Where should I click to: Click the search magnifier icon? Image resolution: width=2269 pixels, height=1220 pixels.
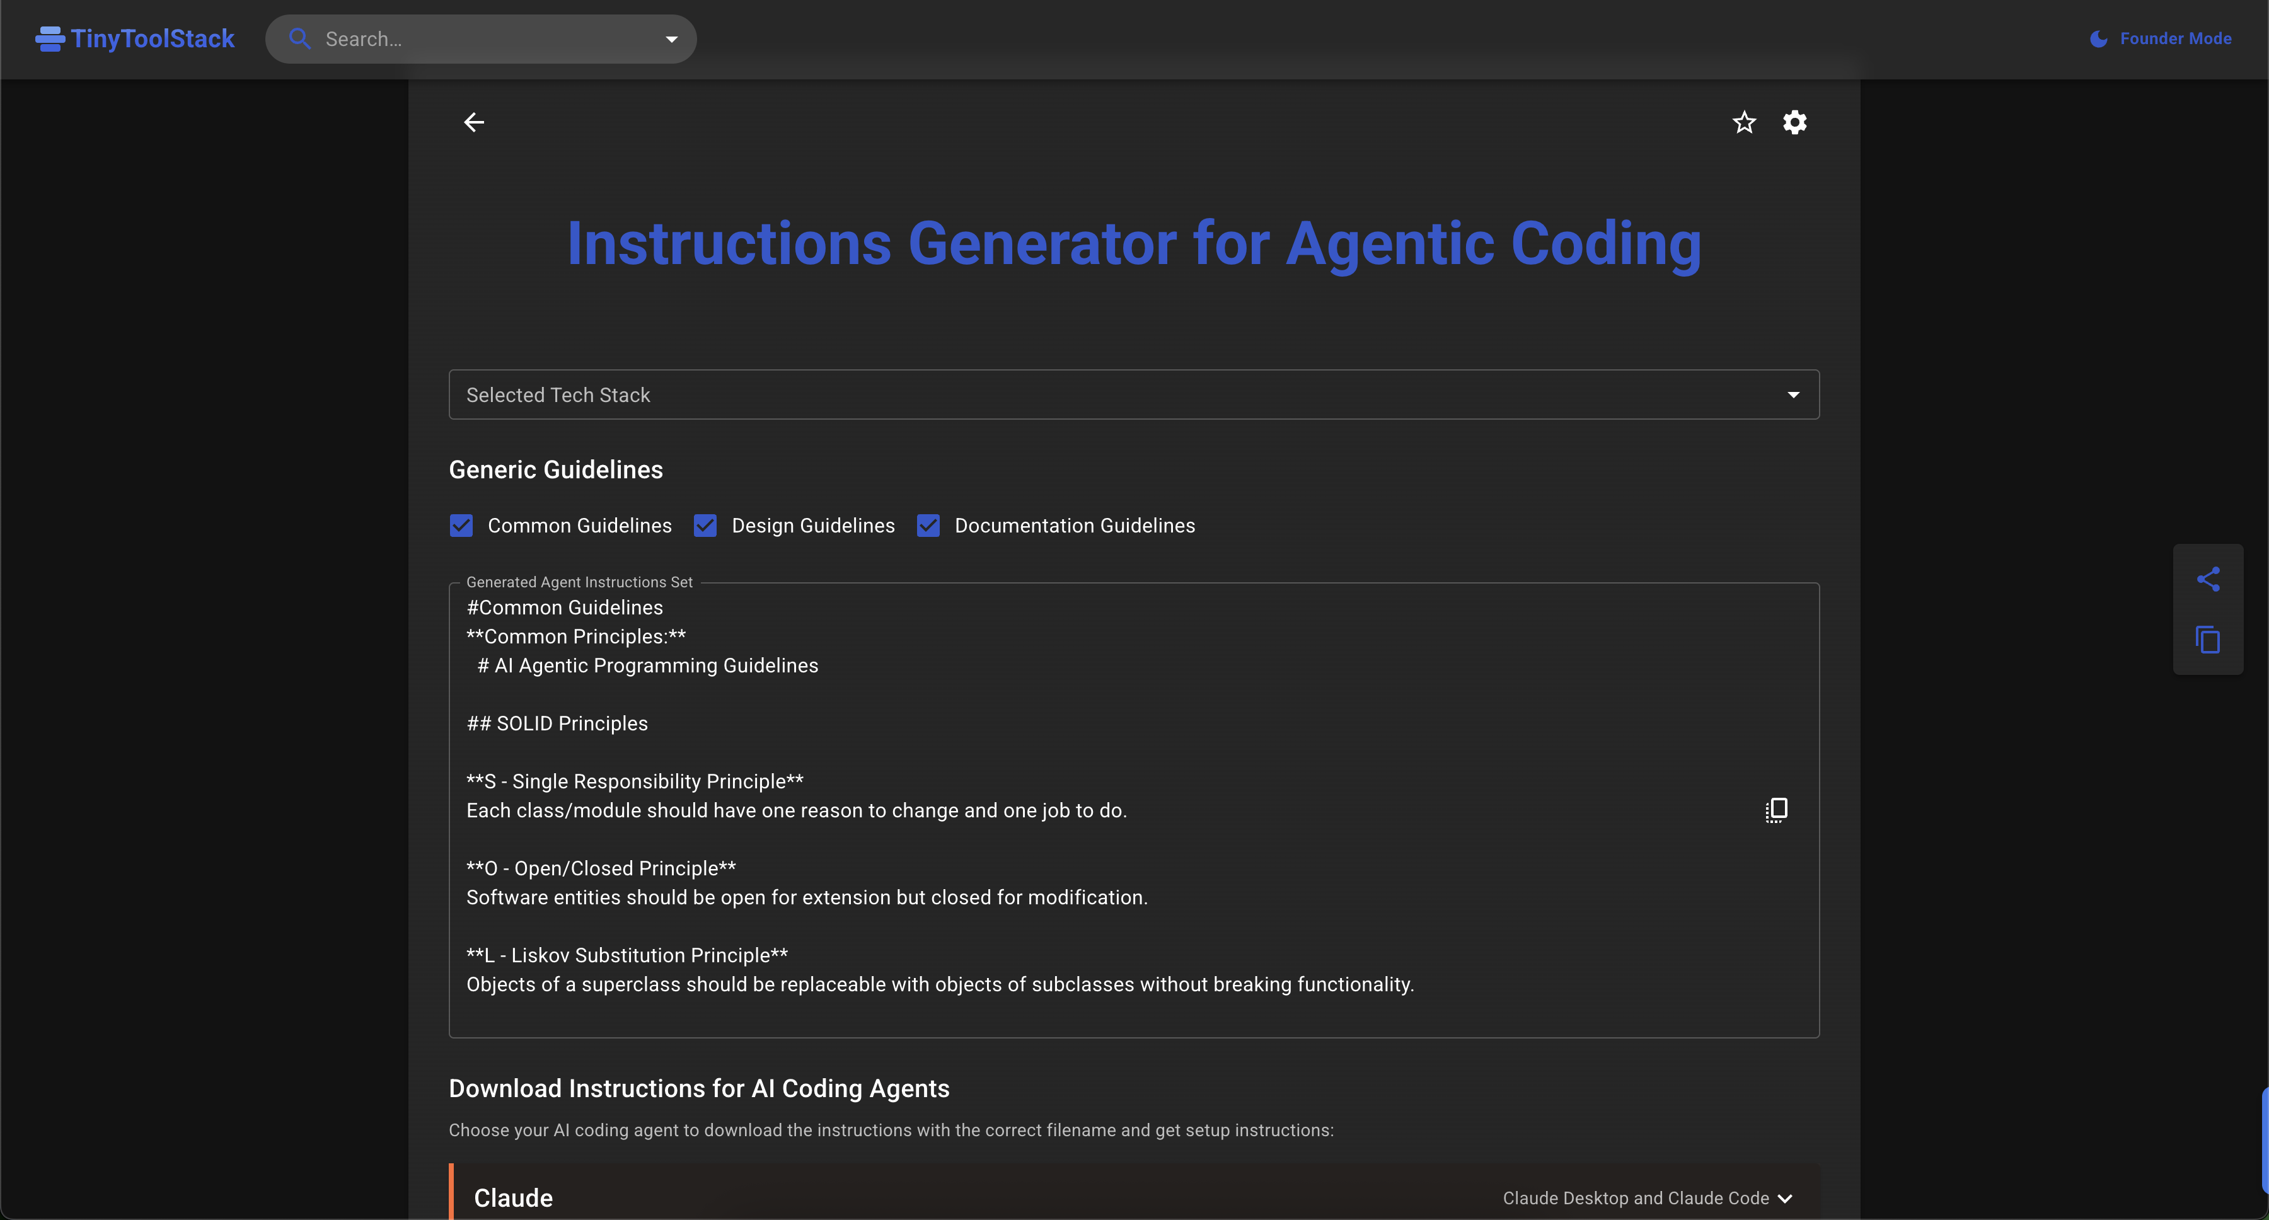tap(299, 39)
